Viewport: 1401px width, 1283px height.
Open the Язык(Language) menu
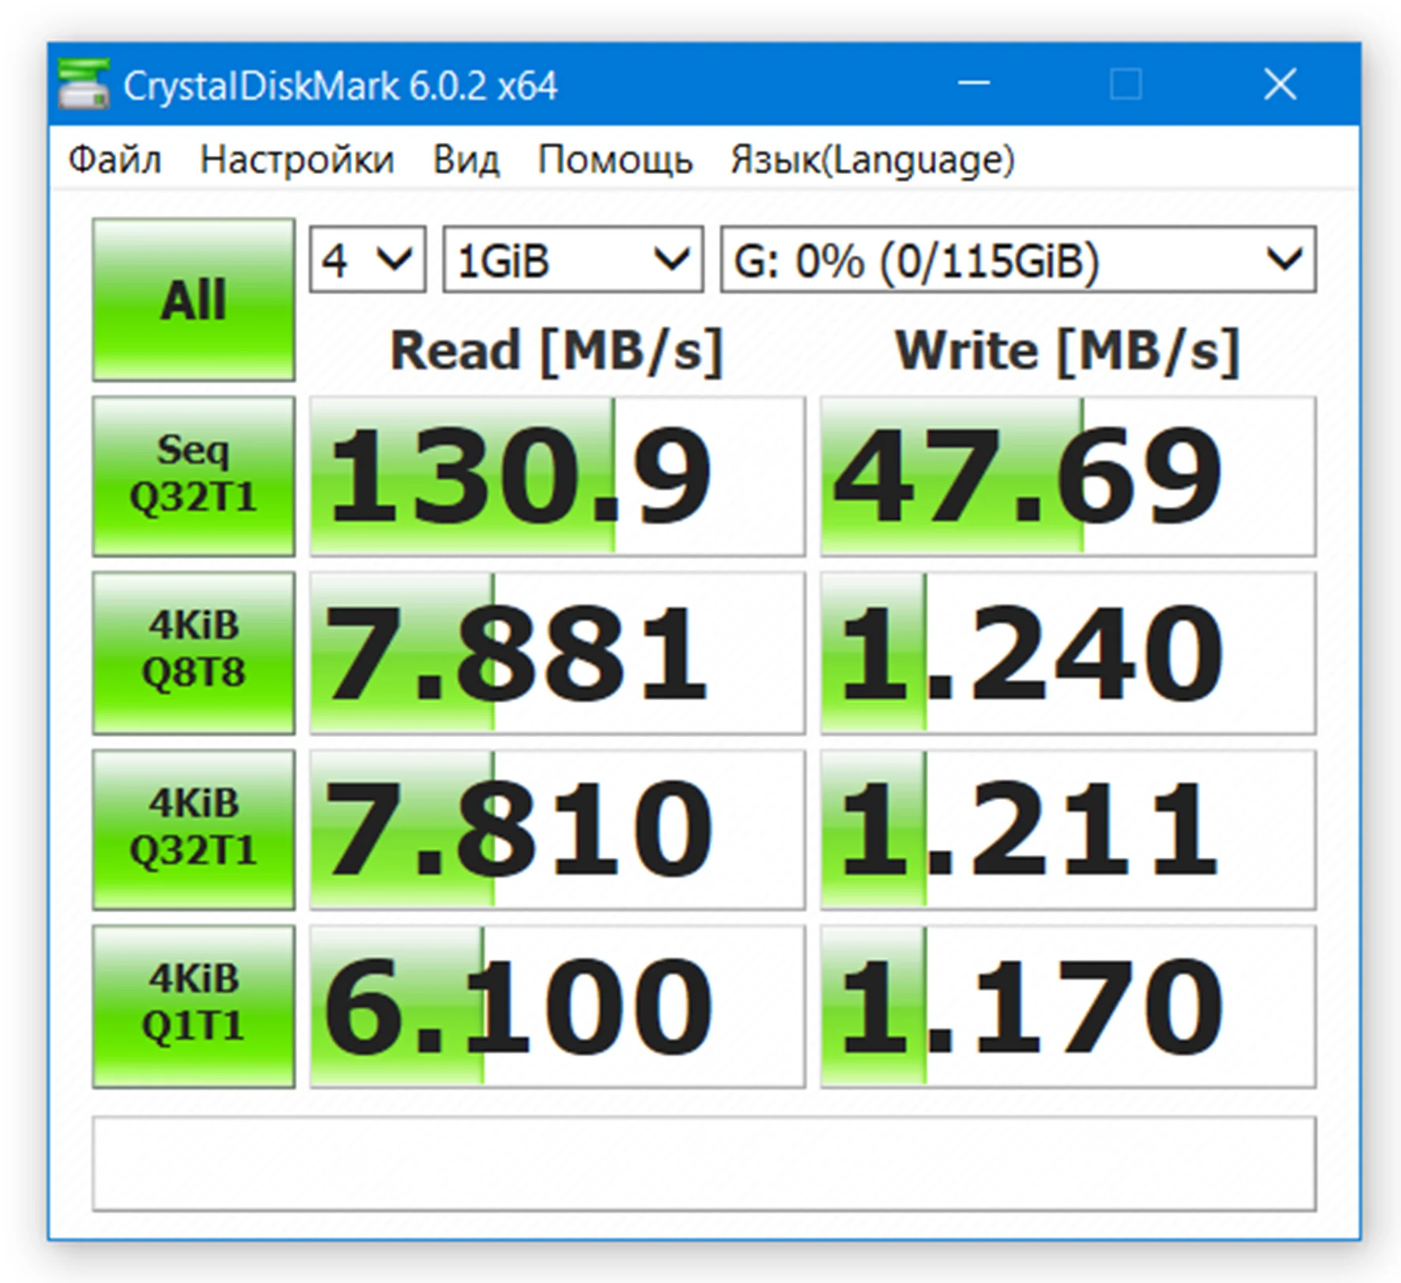point(872,160)
